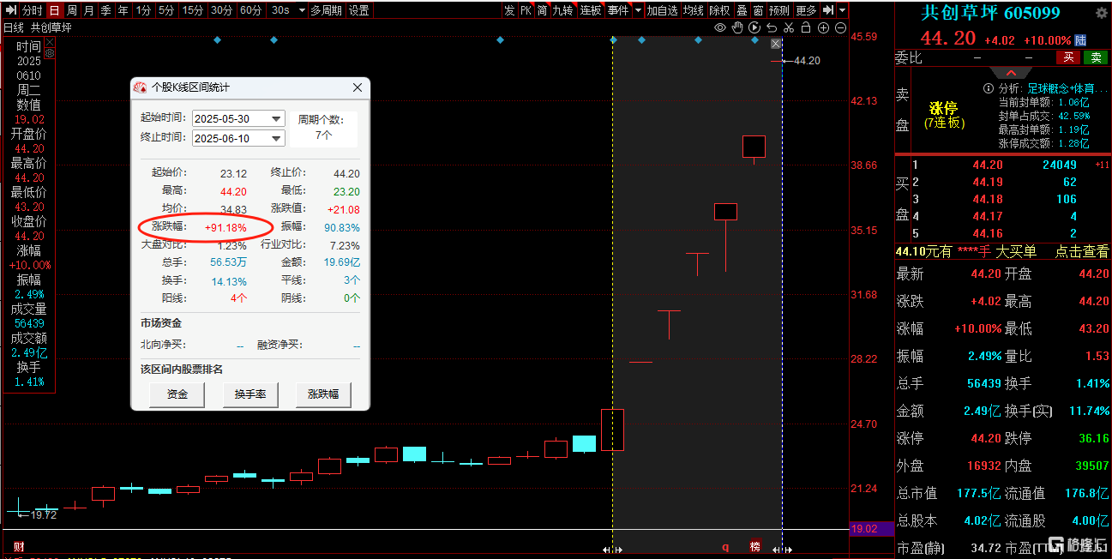
Task: Click the blue event diamond nearest the right toolbar
Action: [754, 39]
